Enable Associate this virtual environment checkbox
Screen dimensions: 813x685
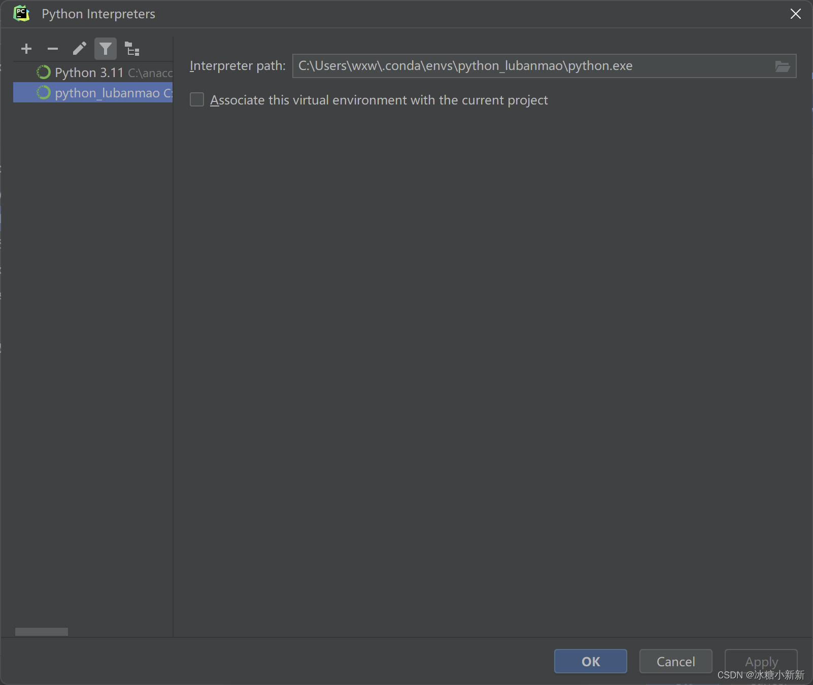(197, 99)
